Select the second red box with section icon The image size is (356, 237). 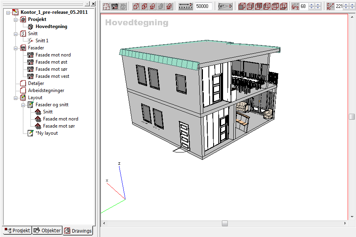144,6
